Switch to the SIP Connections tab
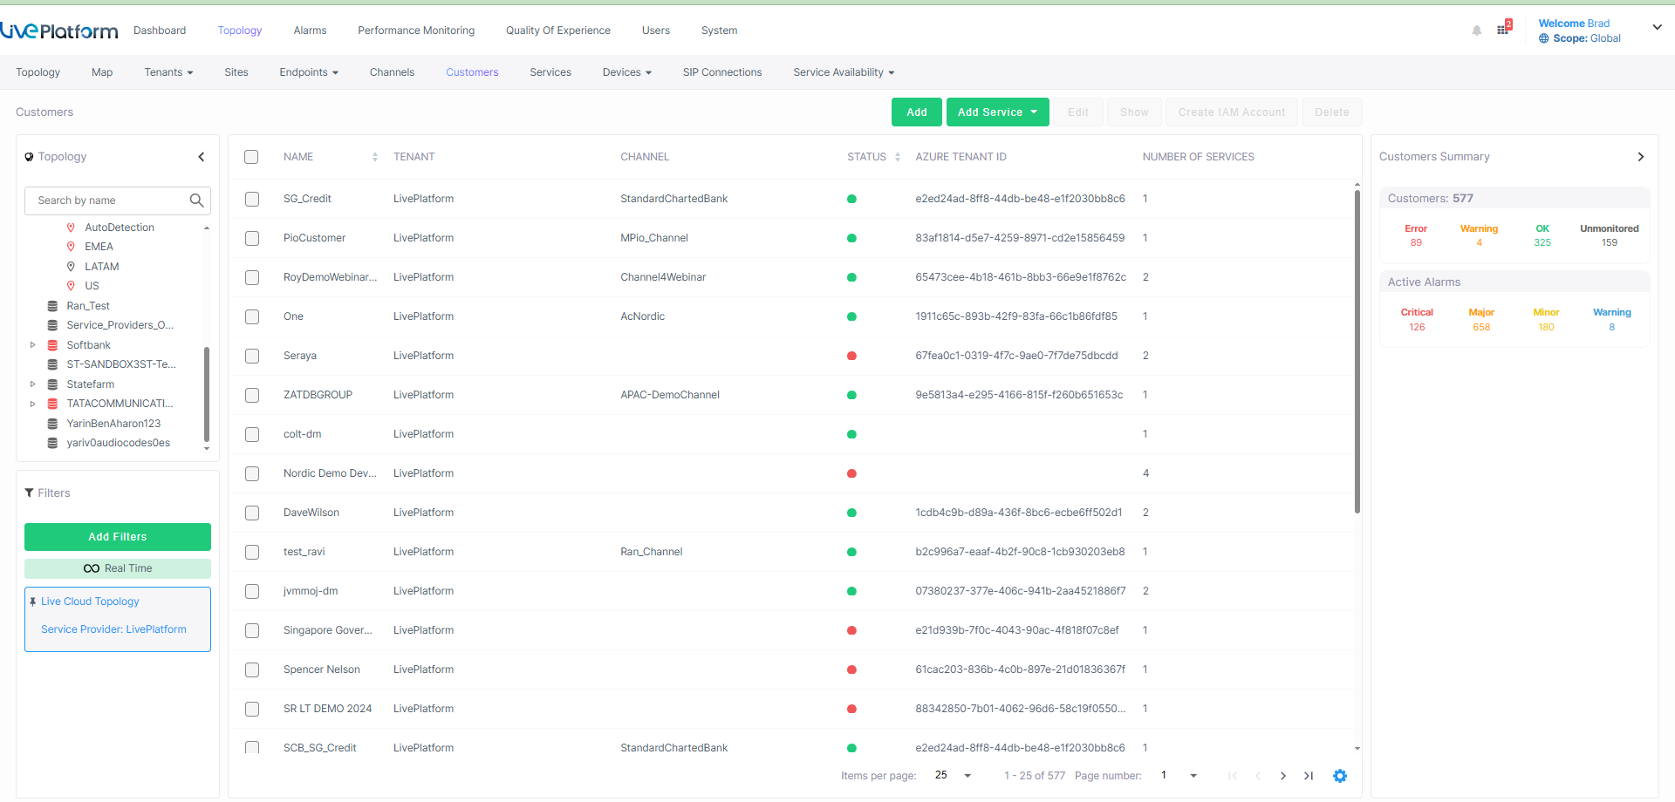The image size is (1675, 802). tap(721, 72)
